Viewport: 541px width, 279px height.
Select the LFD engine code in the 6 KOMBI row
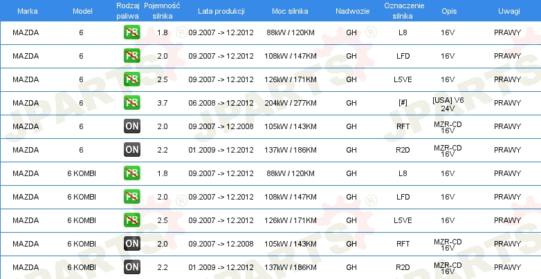tap(403, 196)
